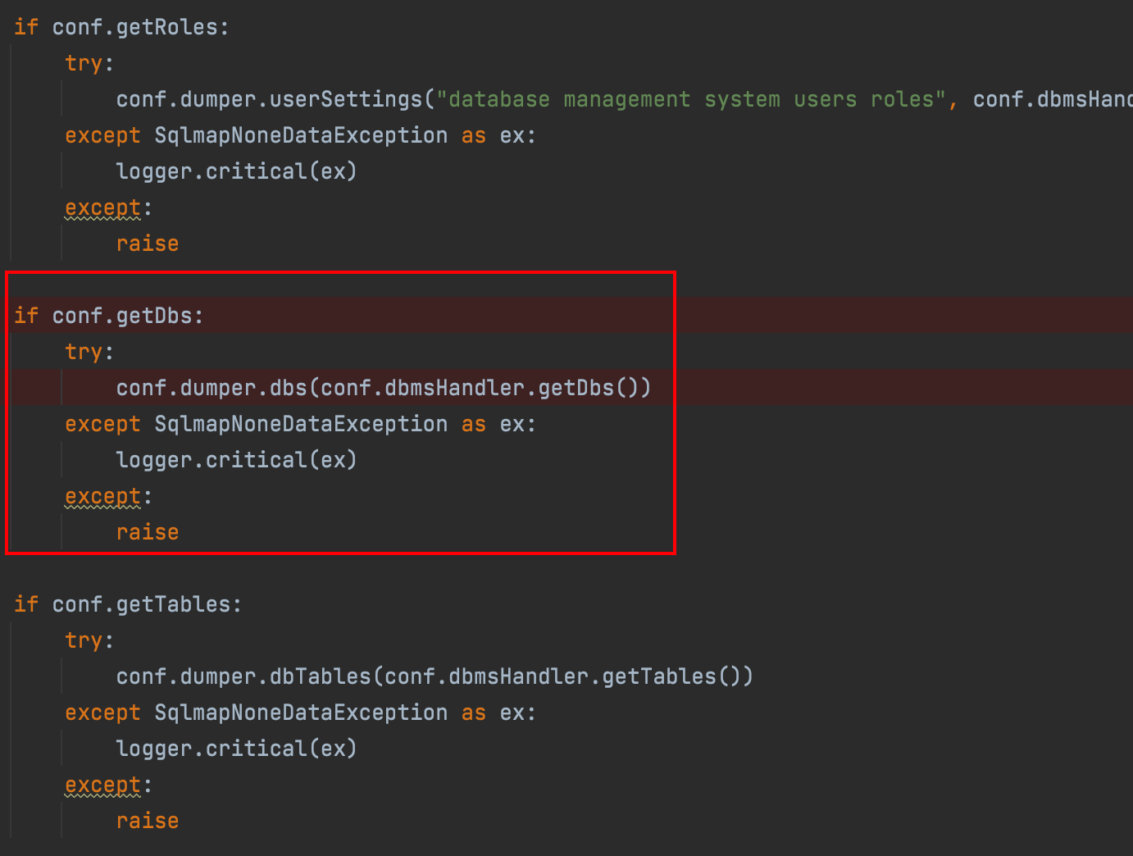Click logger.critical(ex) in the getTables block

(236, 749)
